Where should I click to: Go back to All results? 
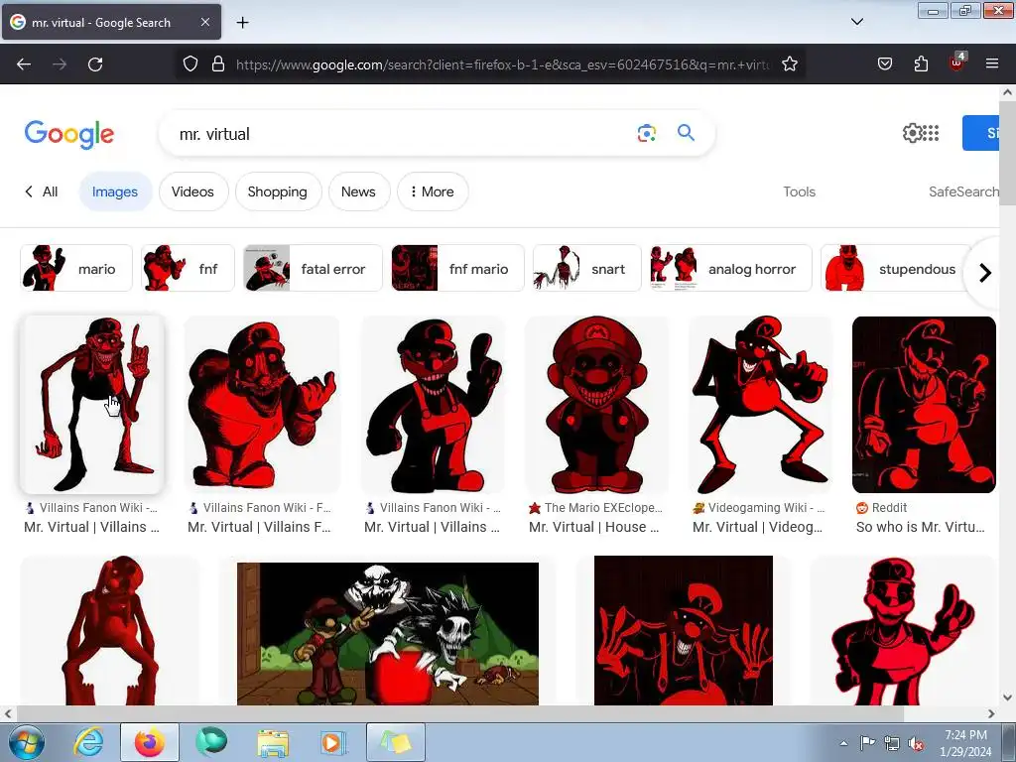click(42, 191)
